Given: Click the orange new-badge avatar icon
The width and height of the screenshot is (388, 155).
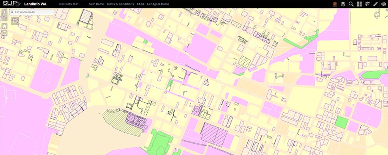Looking at the screenshot, I should [x=335, y=4].
